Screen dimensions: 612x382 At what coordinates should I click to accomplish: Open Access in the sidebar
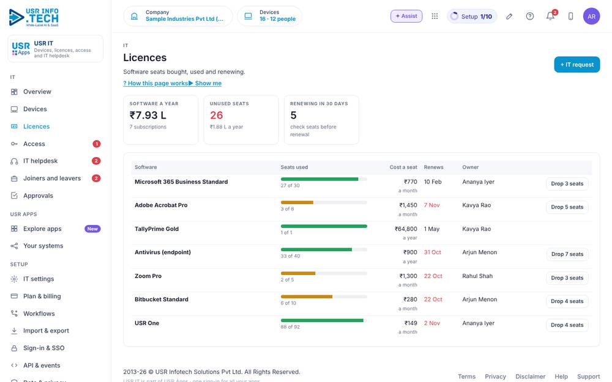click(x=56, y=144)
